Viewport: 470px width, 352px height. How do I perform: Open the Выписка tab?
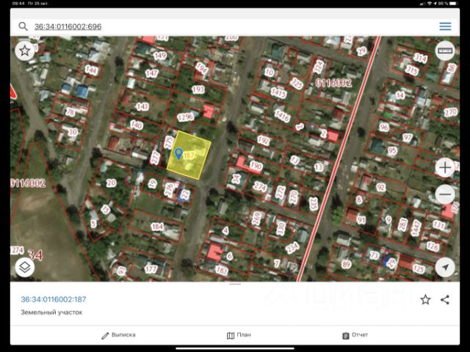(118, 335)
